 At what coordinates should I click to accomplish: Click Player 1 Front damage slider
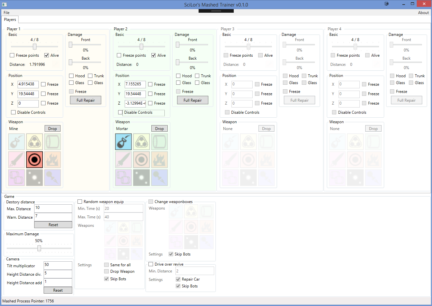pos(86,45)
